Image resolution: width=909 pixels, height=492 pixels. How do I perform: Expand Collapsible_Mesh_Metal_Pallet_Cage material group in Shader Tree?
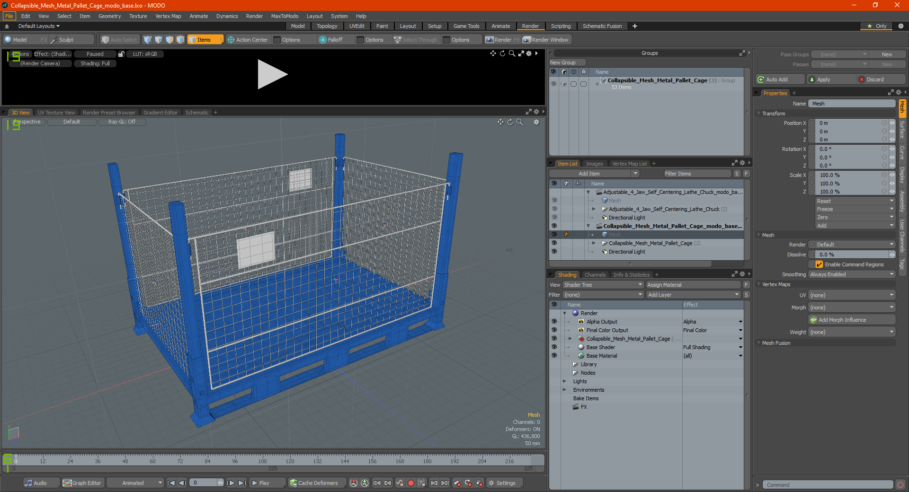click(570, 339)
